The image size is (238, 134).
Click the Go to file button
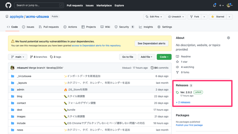coord(128,57)
